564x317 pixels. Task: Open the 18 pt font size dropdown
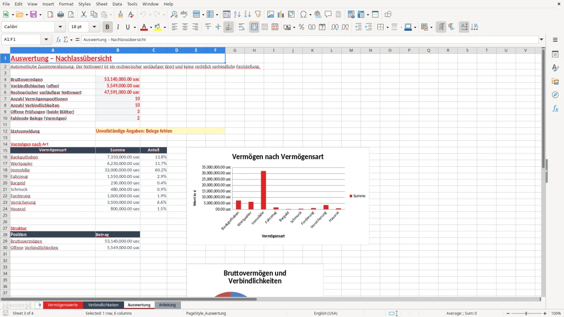point(94,27)
